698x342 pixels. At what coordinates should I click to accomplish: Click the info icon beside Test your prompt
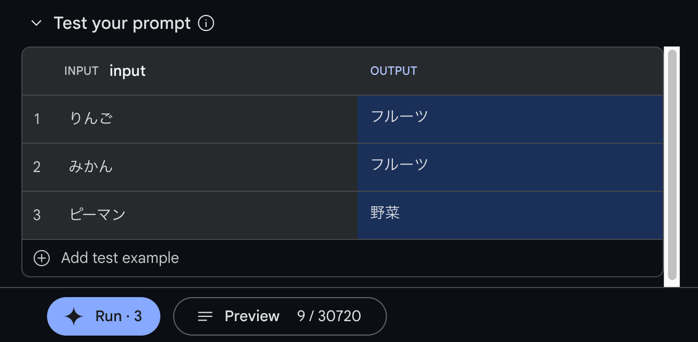206,24
